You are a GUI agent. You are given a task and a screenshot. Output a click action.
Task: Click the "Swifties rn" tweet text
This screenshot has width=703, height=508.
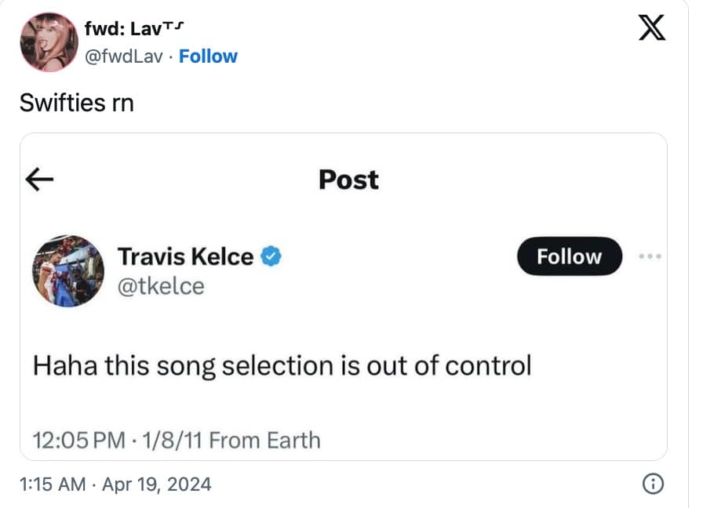click(x=76, y=102)
